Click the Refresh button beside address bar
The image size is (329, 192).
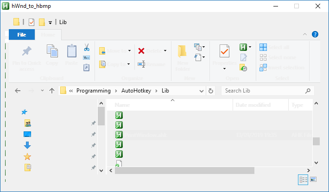click(211, 91)
